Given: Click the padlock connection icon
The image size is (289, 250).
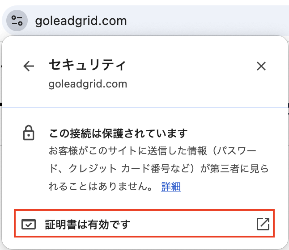Looking at the screenshot, I should pyautogui.click(x=29, y=133).
